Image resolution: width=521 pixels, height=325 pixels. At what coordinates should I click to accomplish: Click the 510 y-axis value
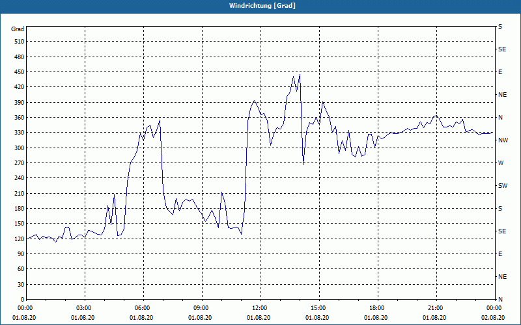(x=20, y=42)
